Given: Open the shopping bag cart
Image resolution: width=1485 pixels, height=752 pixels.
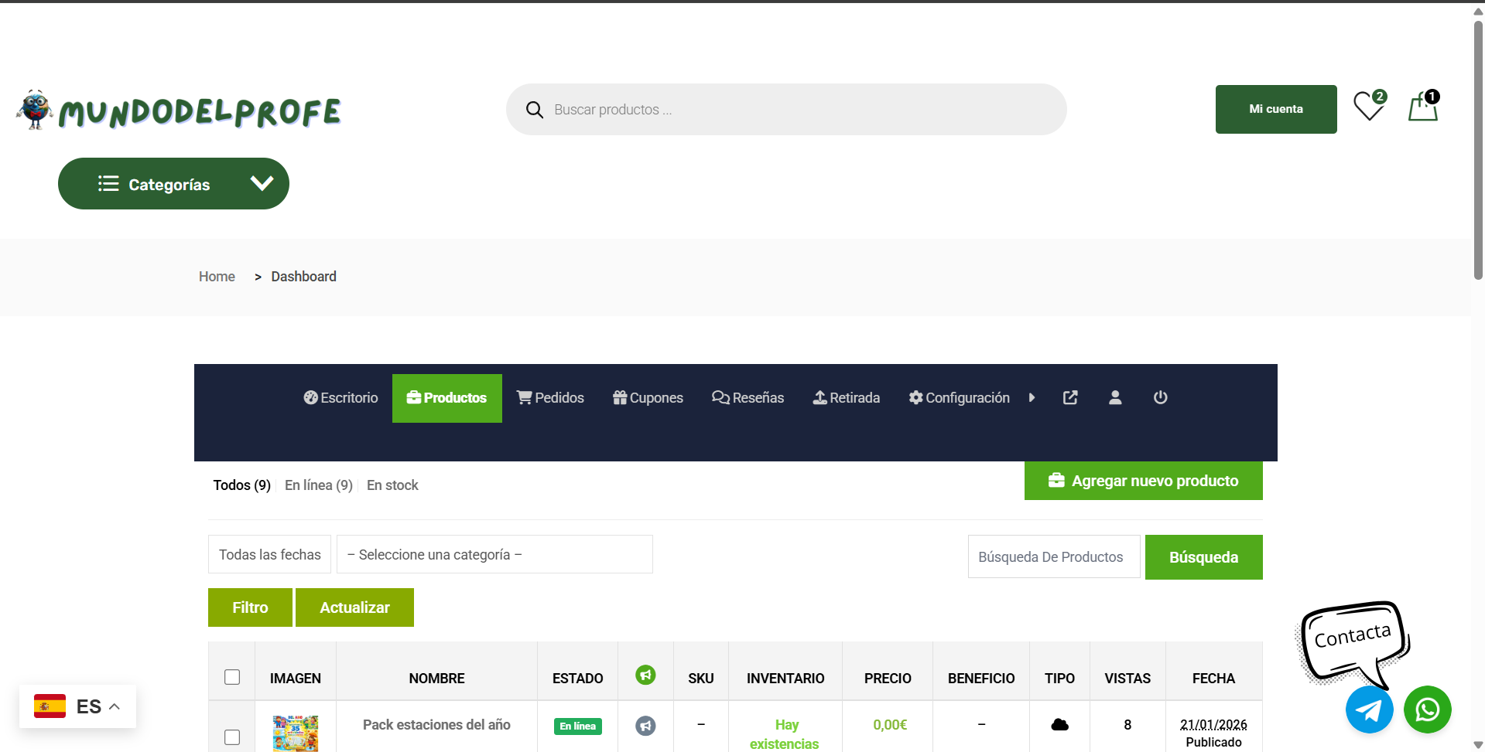Looking at the screenshot, I should click(x=1422, y=107).
